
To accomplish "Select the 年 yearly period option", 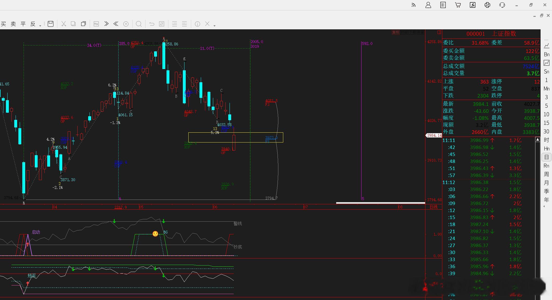I will click(x=547, y=200).
